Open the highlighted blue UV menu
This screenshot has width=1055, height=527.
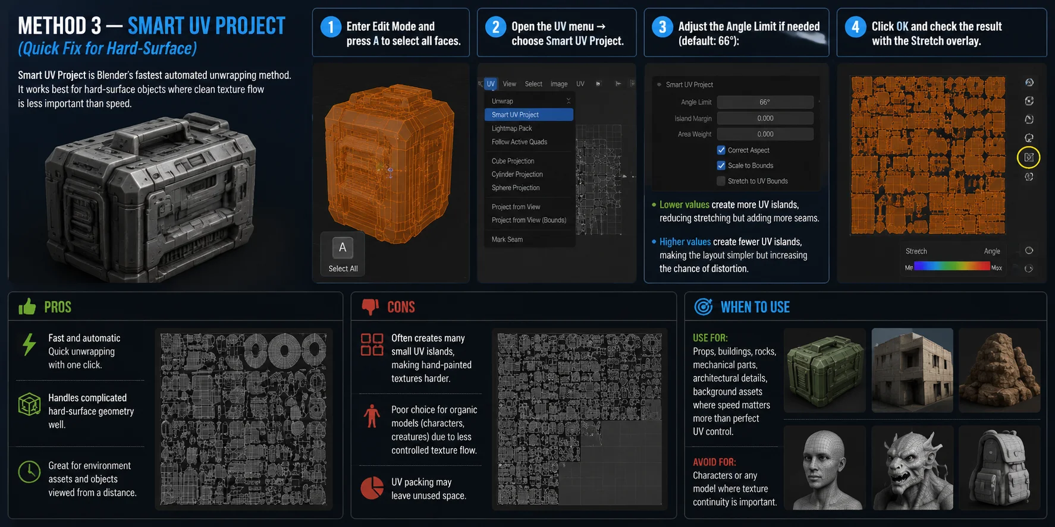(491, 84)
